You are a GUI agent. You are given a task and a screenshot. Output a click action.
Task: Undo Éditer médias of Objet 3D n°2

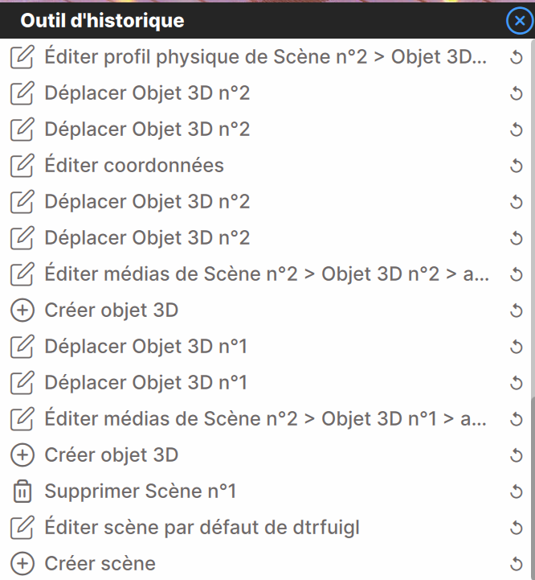[517, 274]
